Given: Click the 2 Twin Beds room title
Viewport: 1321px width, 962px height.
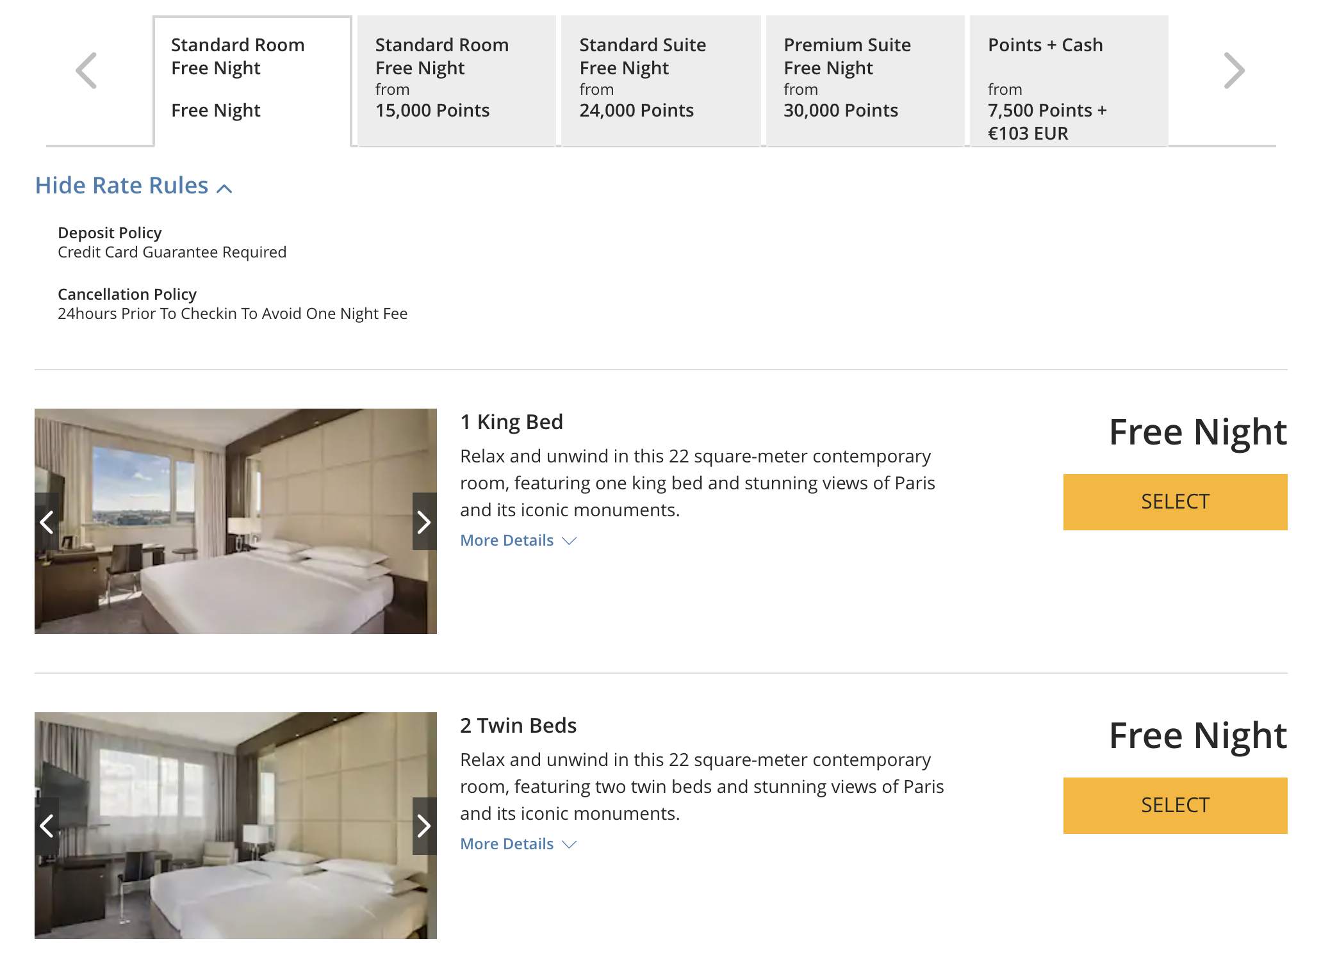Looking at the screenshot, I should [518, 726].
